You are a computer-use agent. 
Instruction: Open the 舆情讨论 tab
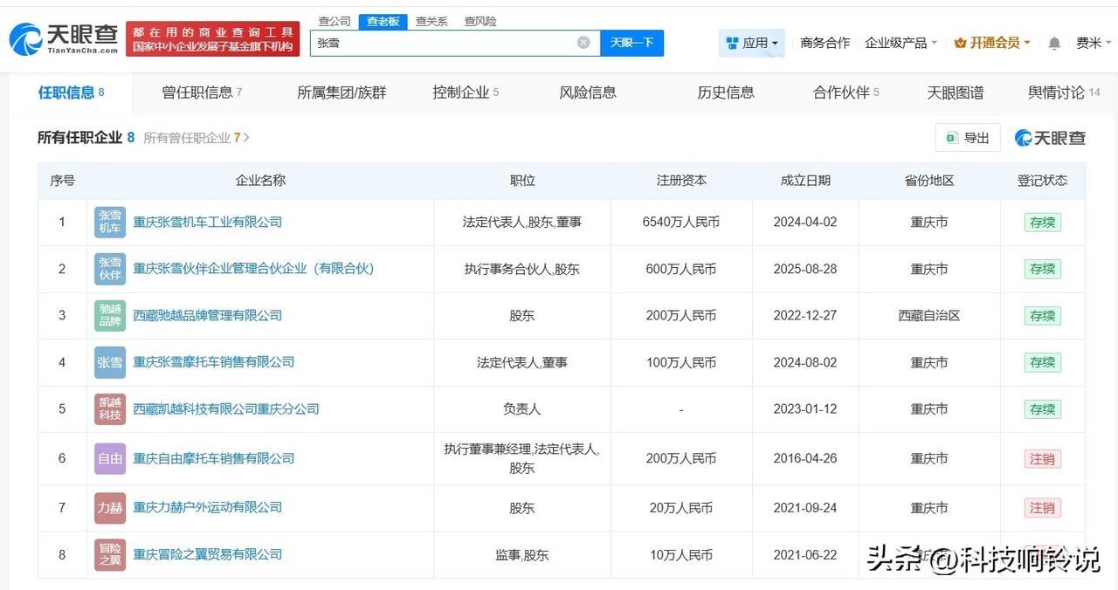coord(1055,93)
